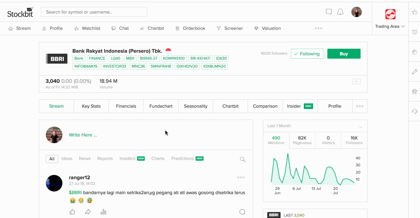Switch to the Comparison tab

265,106
